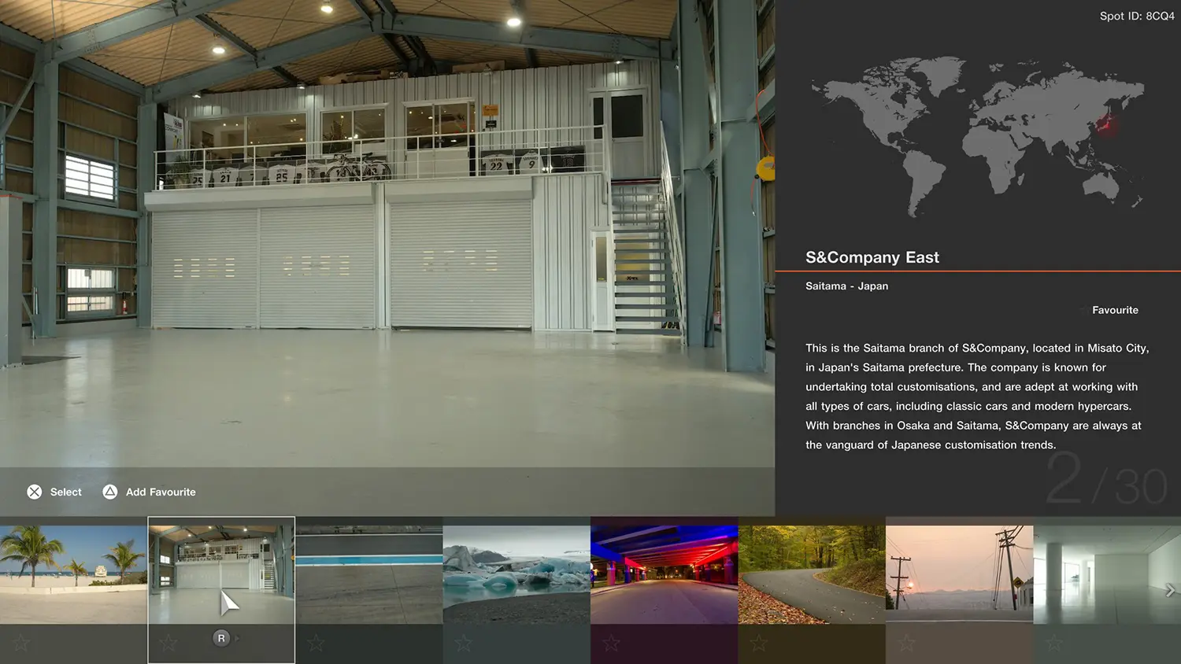Select the neon-lit underpass thumbnail
This screenshot has height=664, width=1181.
[x=665, y=575]
